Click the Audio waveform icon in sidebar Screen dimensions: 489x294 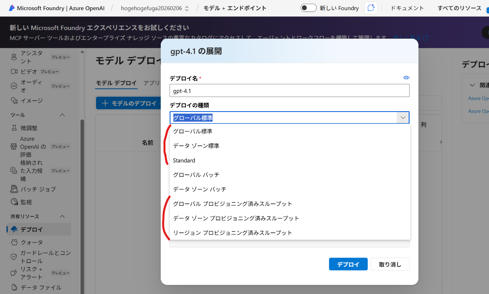click(14, 86)
